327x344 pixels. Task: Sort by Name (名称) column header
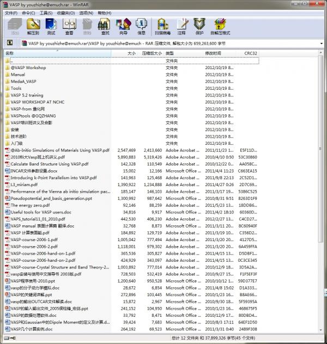58,53
